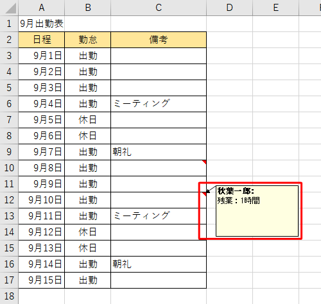Select column B header
321x304 pixels.
[x=88, y=8]
